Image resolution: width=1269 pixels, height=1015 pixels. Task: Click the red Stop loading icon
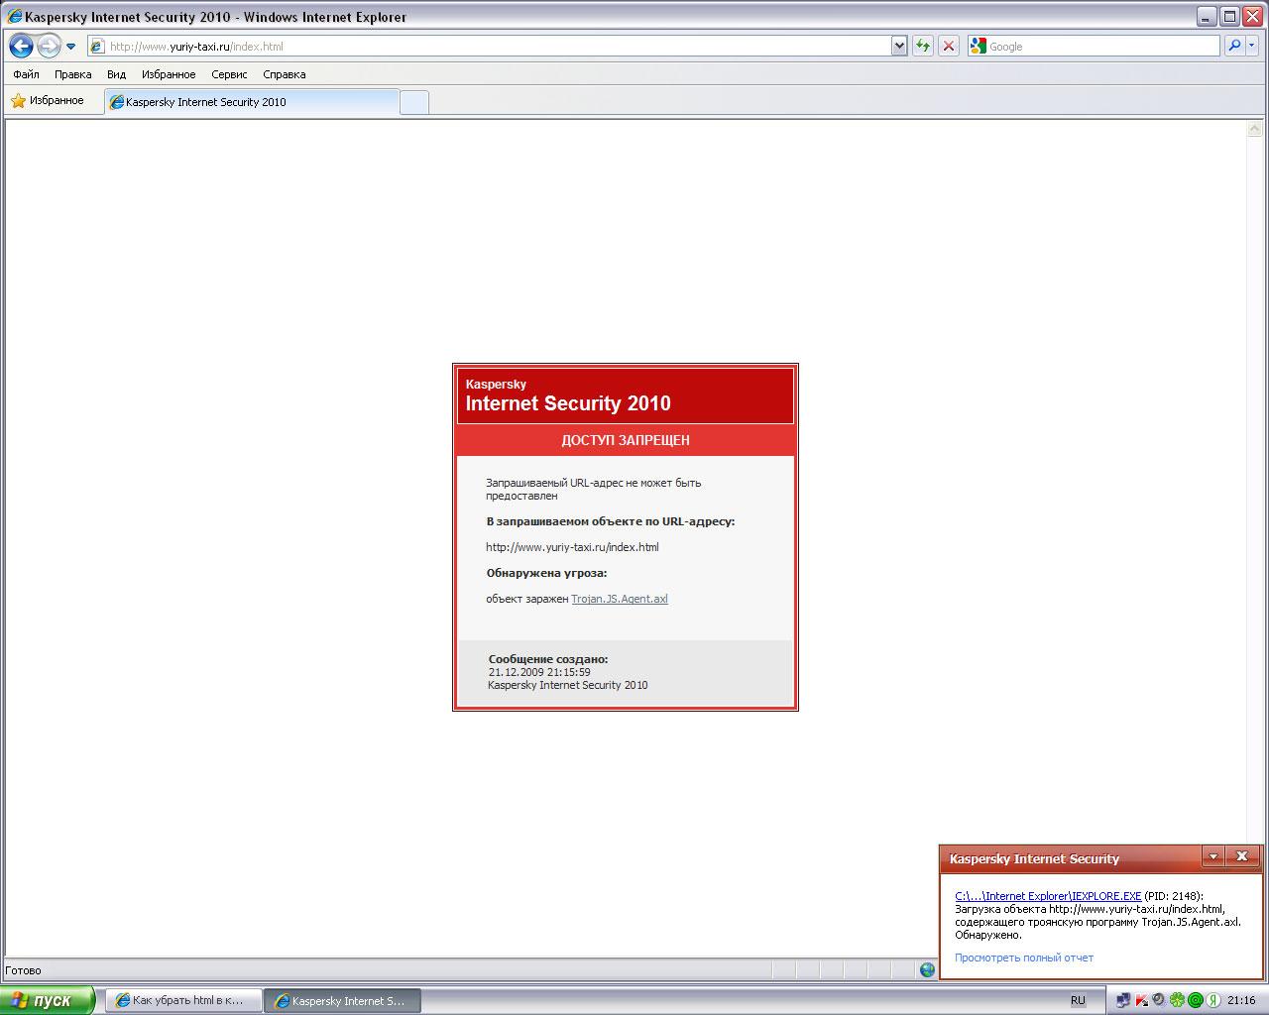click(x=949, y=46)
